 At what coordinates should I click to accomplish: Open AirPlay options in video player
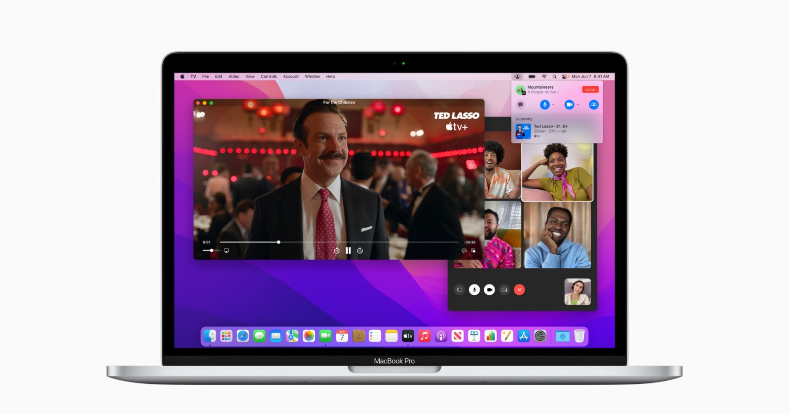click(x=226, y=251)
